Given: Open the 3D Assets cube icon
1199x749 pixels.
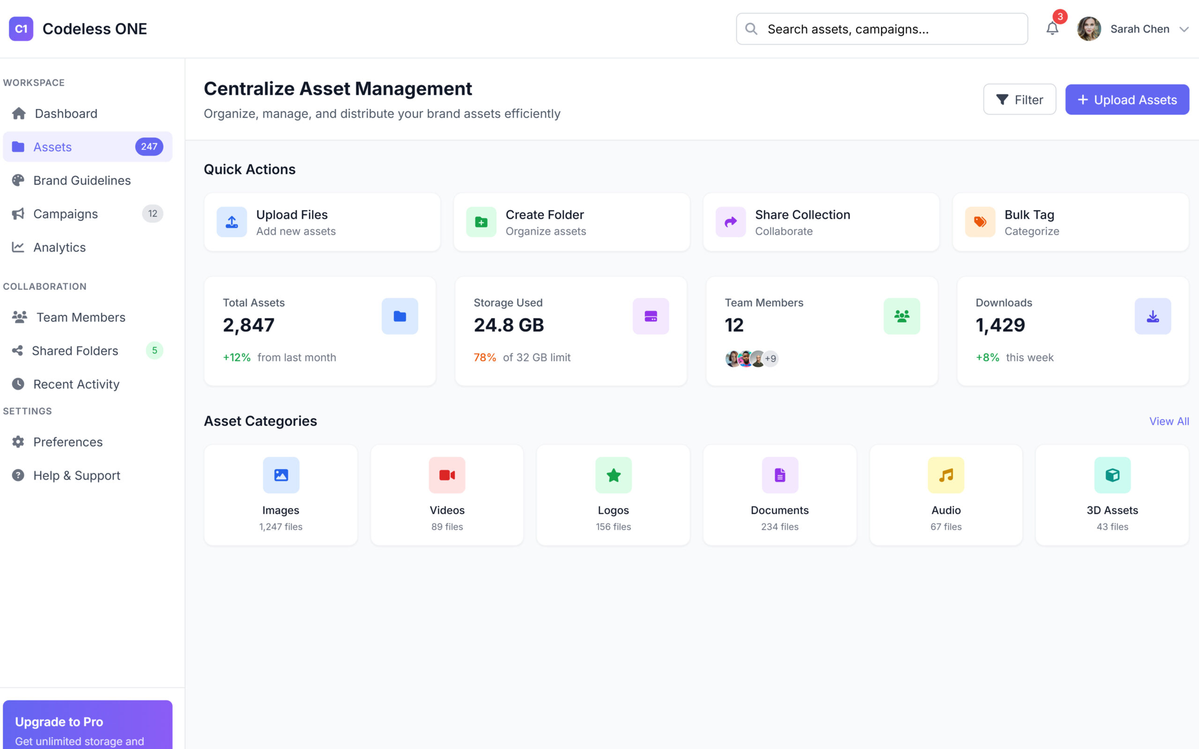Looking at the screenshot, I should point(1112,475).
